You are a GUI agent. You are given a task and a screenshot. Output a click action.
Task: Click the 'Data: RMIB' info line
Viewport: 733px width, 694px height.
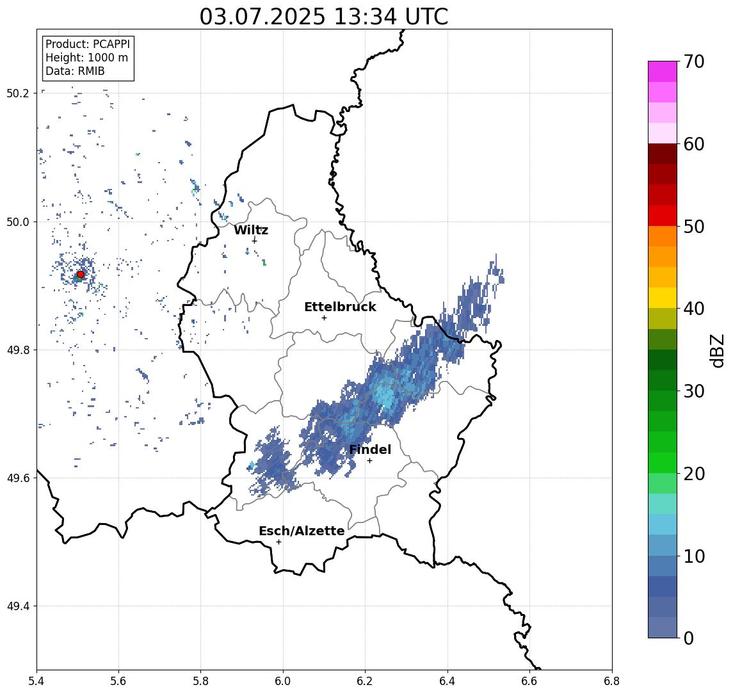[x=75, y=71]
